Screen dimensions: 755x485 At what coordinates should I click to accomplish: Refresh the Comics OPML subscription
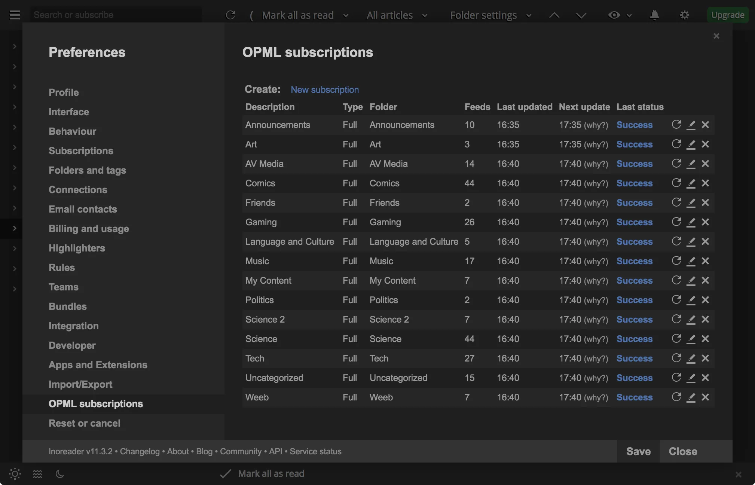676,183
